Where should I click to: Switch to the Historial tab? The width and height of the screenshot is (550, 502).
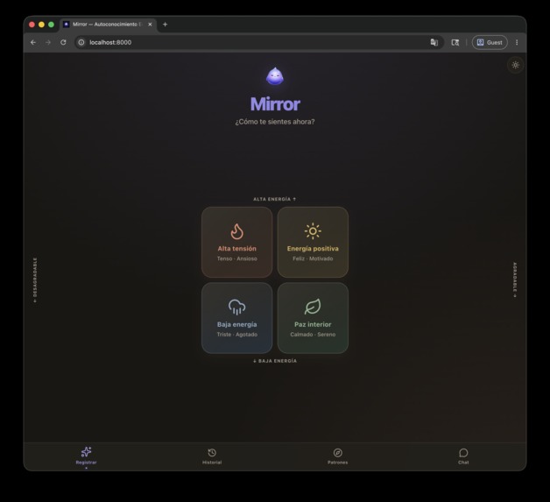(212, 456)
